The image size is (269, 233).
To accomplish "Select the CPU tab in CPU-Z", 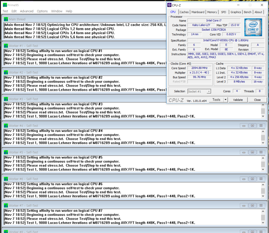I will 173,12.
